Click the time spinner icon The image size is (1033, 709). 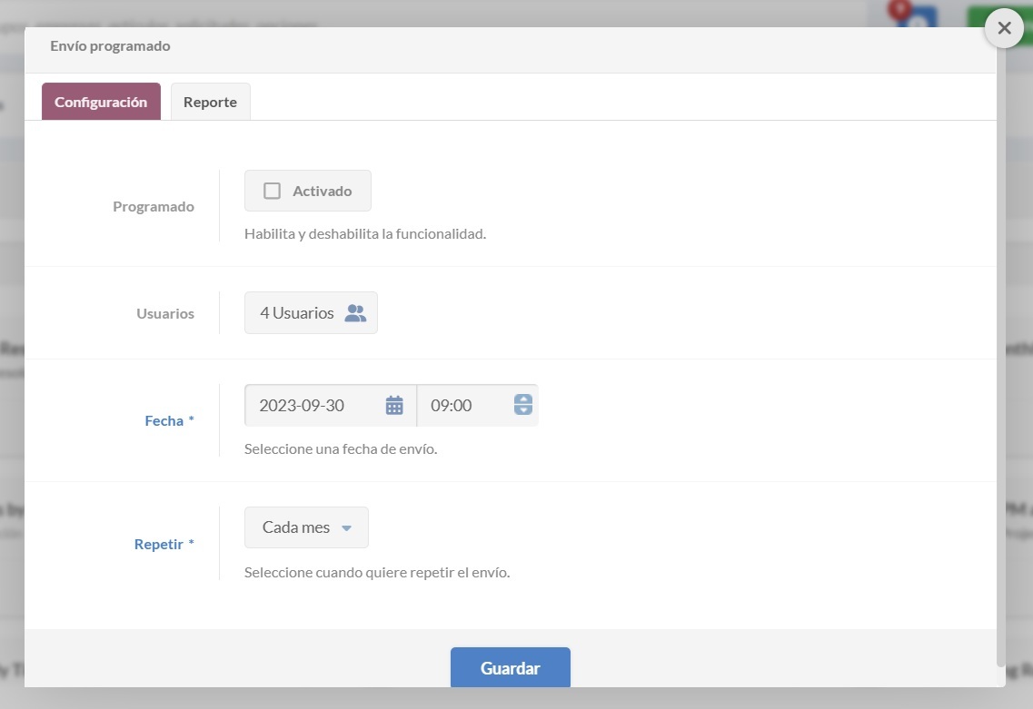tap(523, 406)
